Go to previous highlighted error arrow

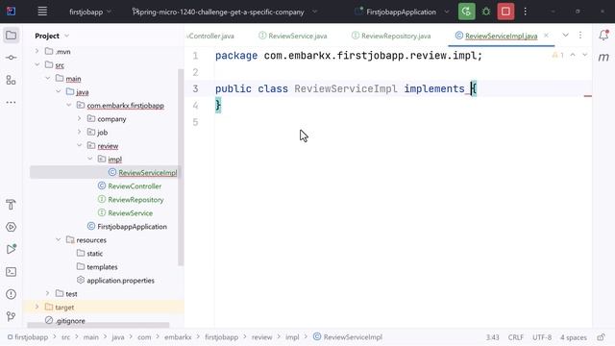point(573,55)
